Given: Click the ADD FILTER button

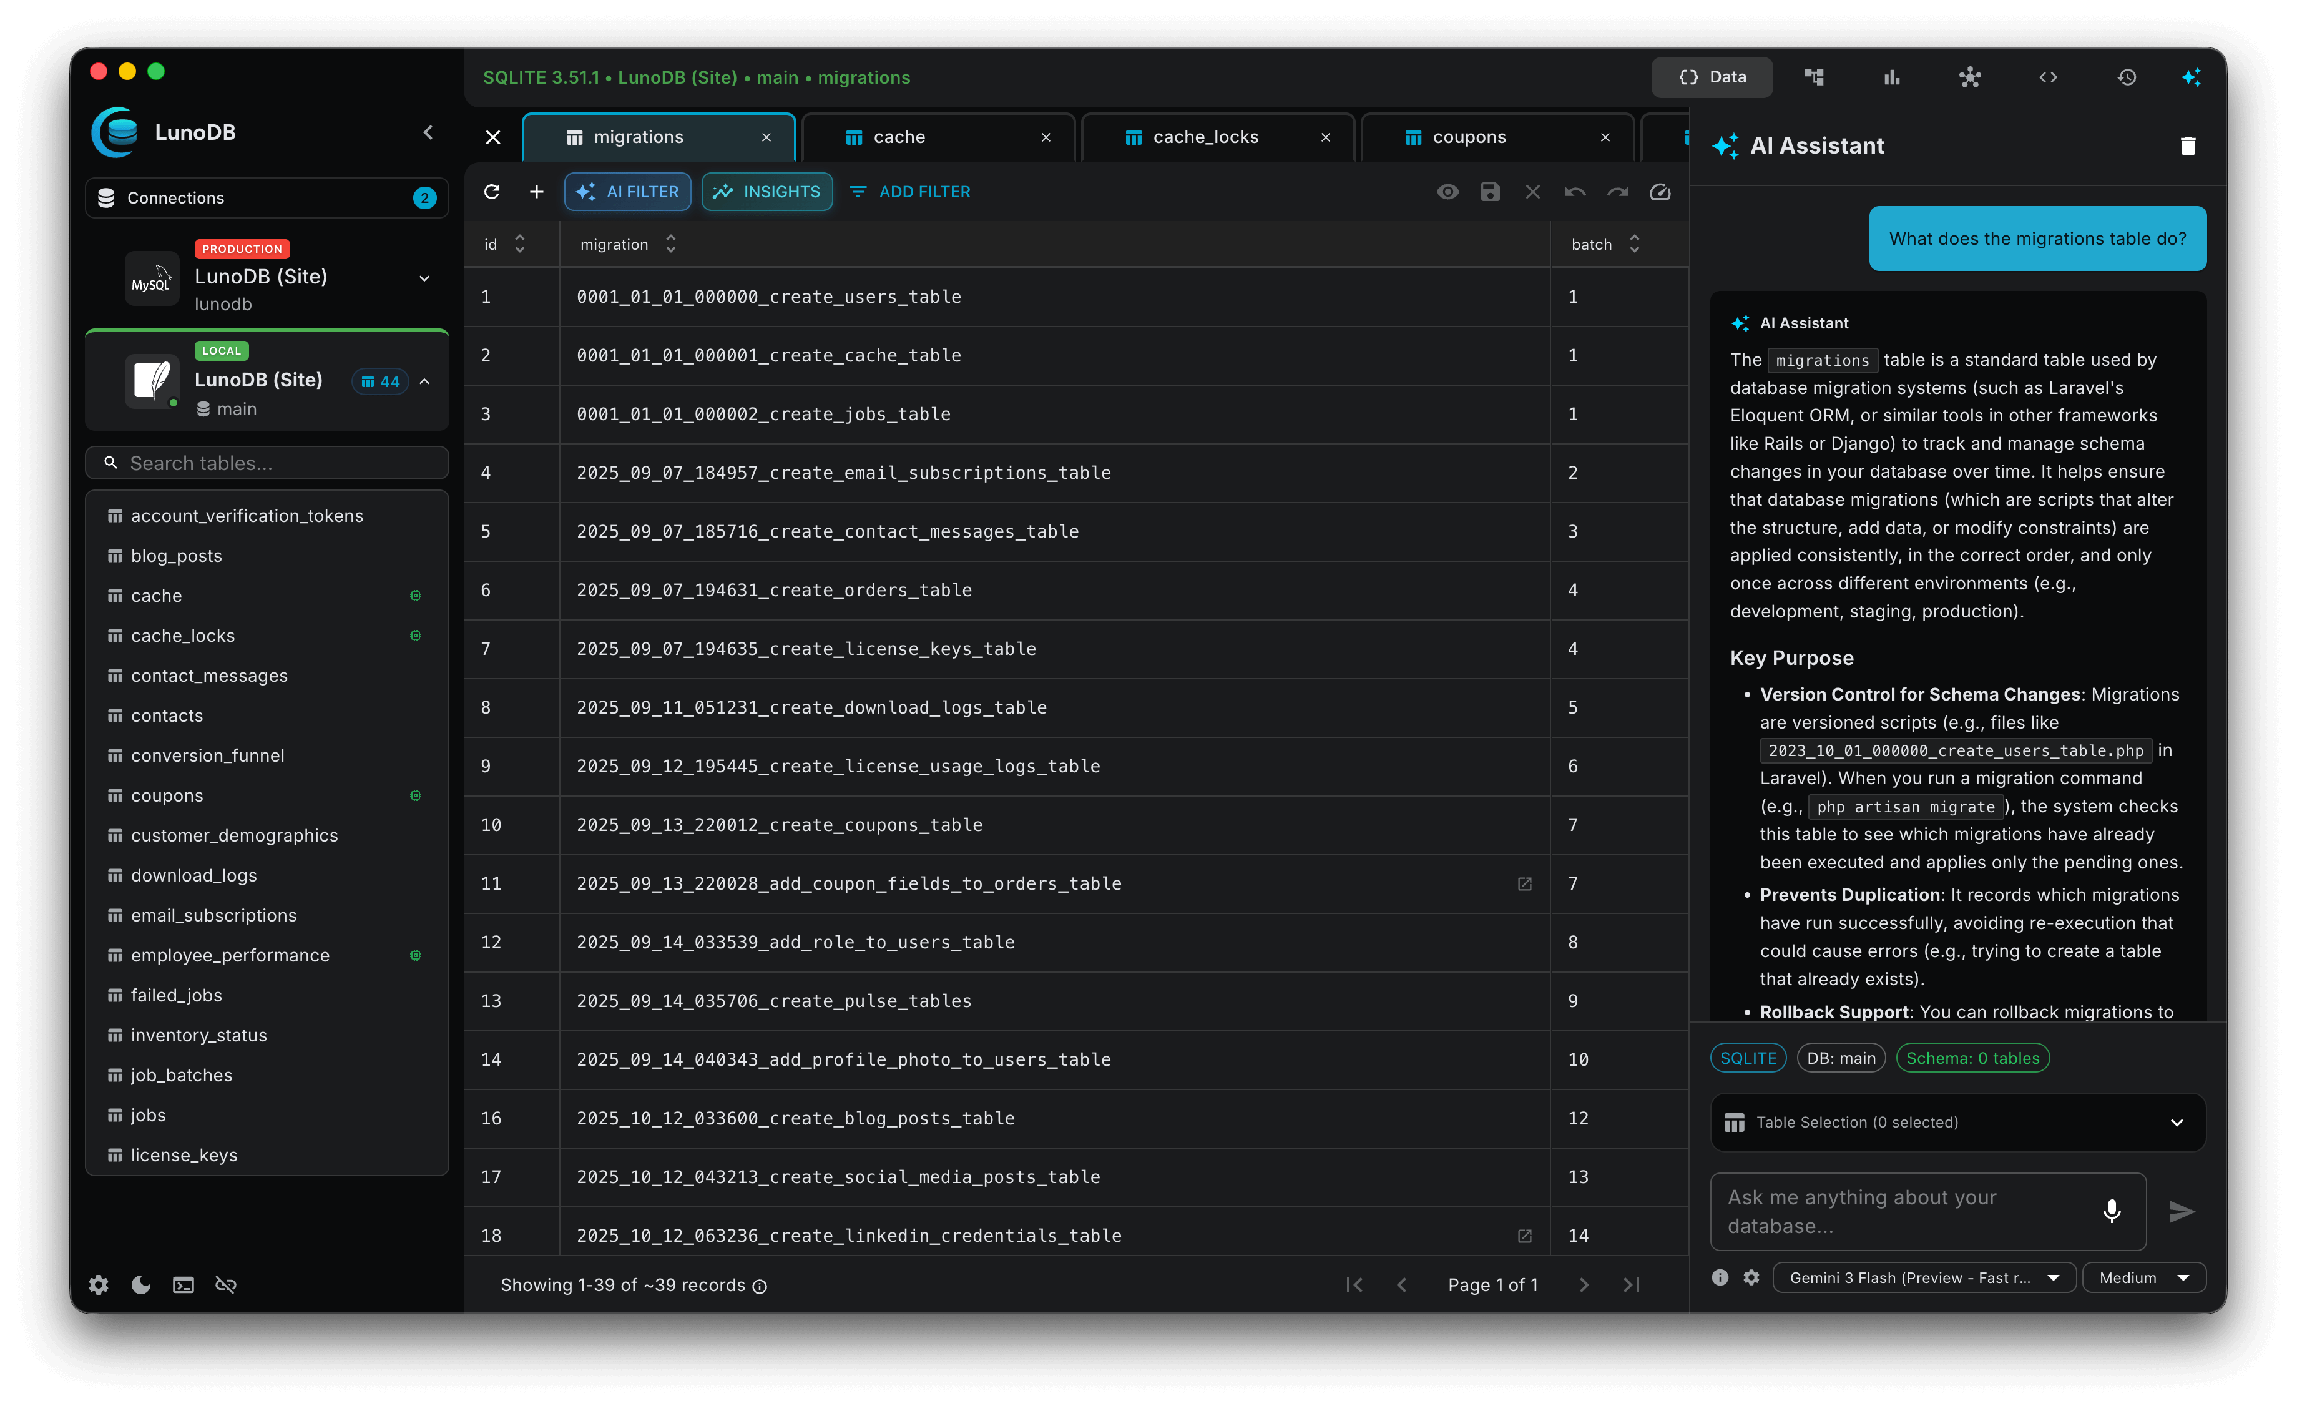Looking at the screenshot, I should pos(909,191).
